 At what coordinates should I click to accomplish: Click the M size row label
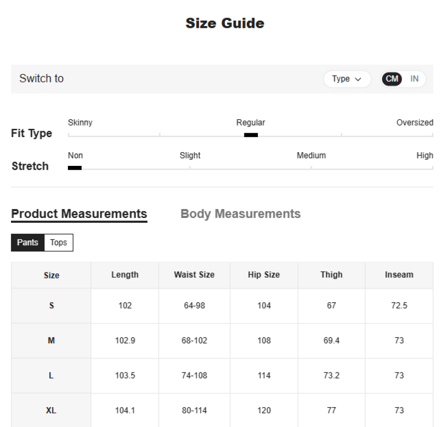[x=51, y=341]
